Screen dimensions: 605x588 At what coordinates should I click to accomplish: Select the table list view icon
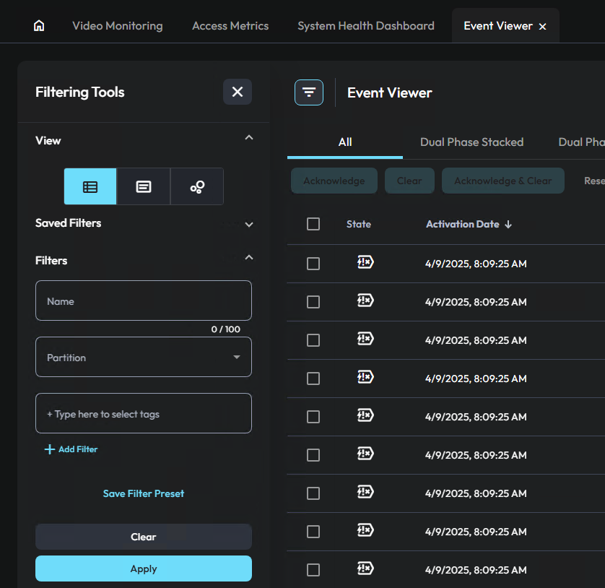point(90,186)
